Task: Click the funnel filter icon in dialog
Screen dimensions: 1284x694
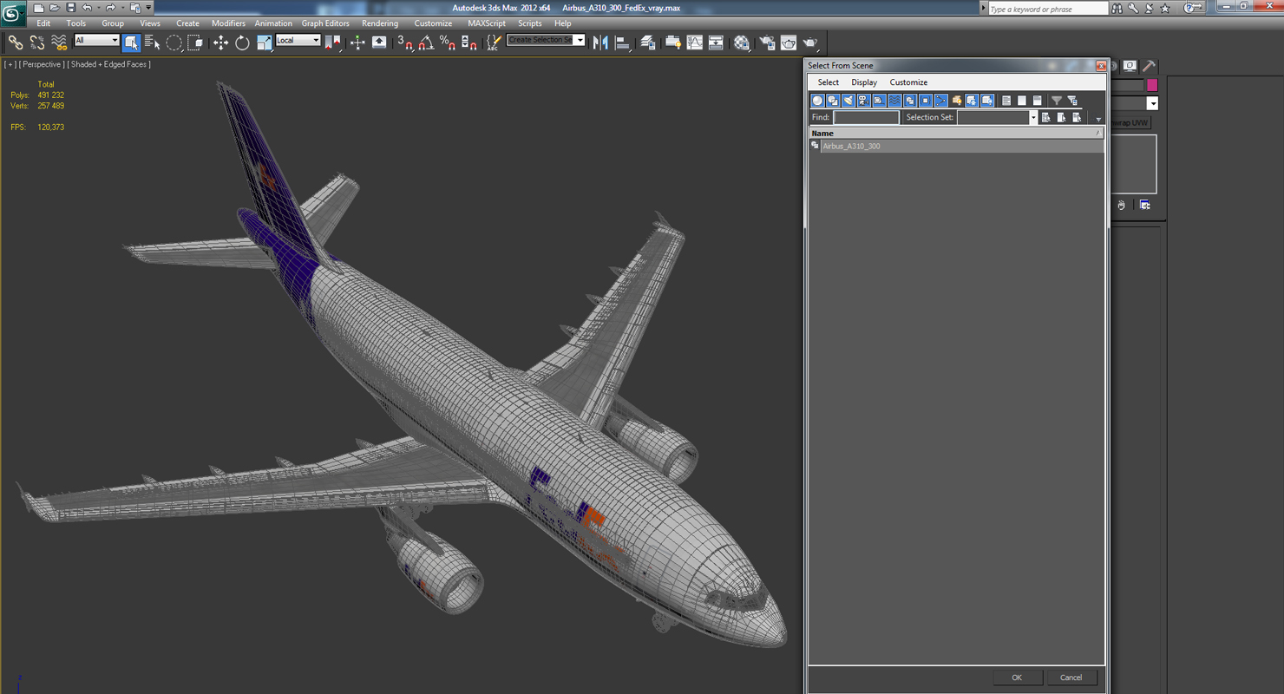Action: [x=1057, y=101]
